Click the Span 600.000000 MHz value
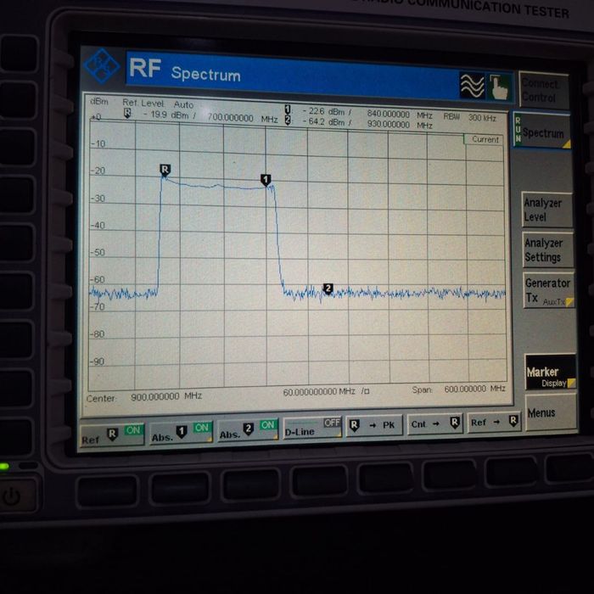Screen dimensions: 594x594 click(x=474, y=389)
